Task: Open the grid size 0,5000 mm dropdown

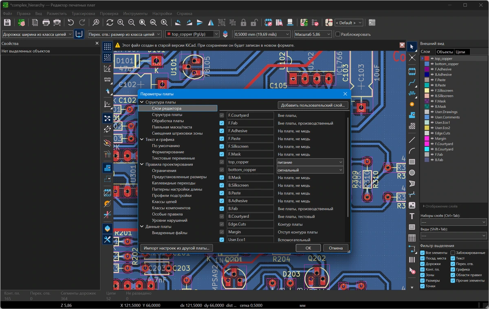Action: point(262,34)
